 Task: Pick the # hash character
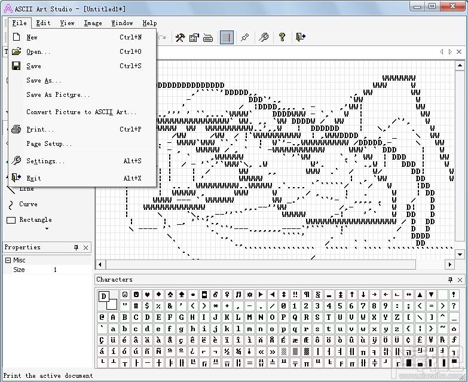[136, 306]
